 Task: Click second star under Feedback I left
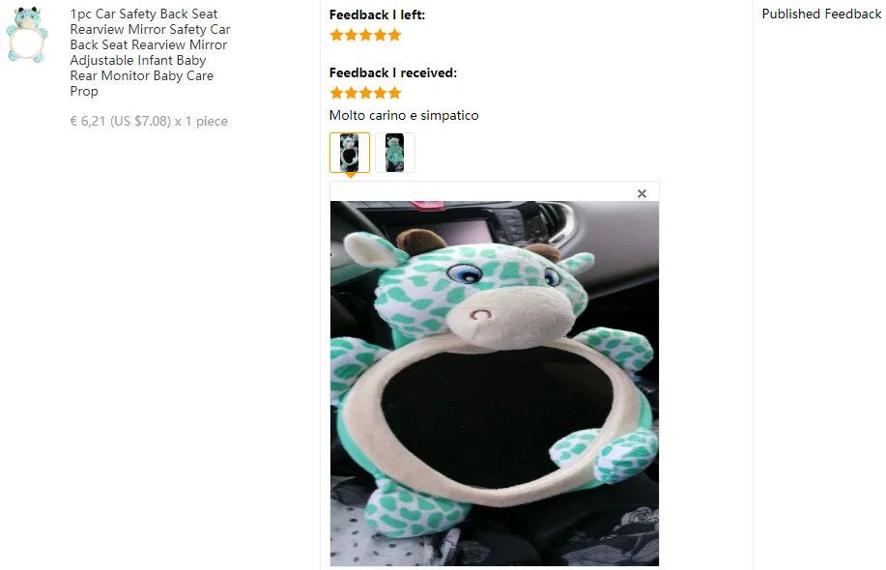click(352, 35)
